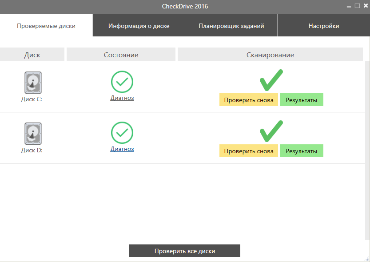
Task: Open the Диагноз link for Диск C:
Action: 122,97
